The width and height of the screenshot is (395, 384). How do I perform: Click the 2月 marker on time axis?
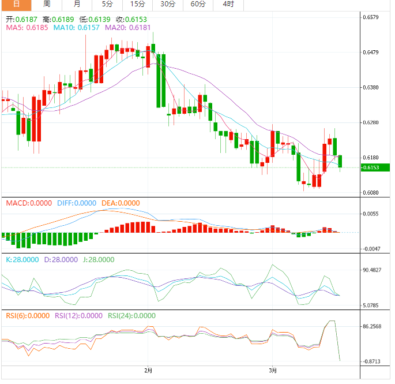[148, 370]
